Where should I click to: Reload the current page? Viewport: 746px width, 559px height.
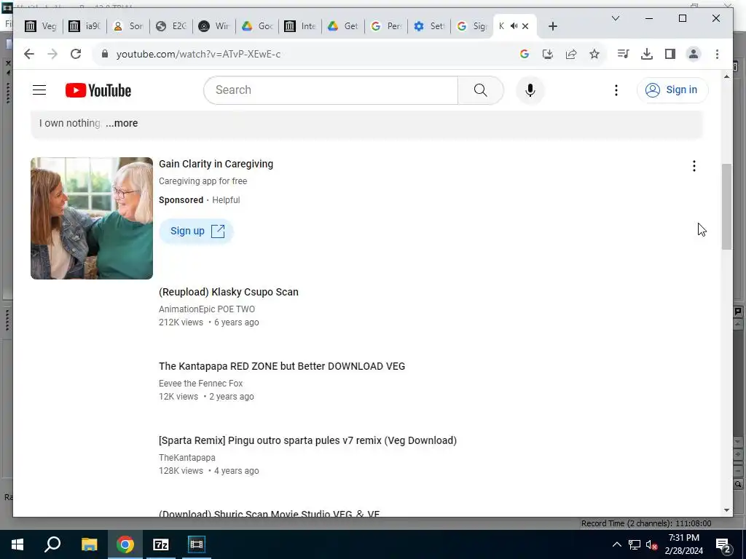pos(76,54)
